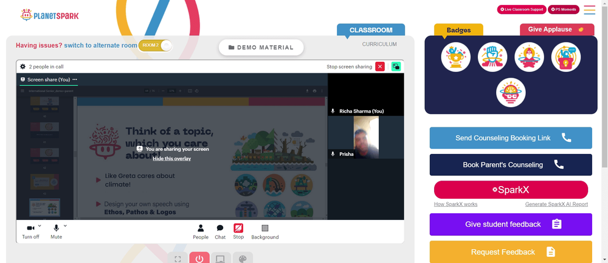Click PS Moments button
Image resolution: width=608 pixels, height=263 pixels.
point(564,9)
